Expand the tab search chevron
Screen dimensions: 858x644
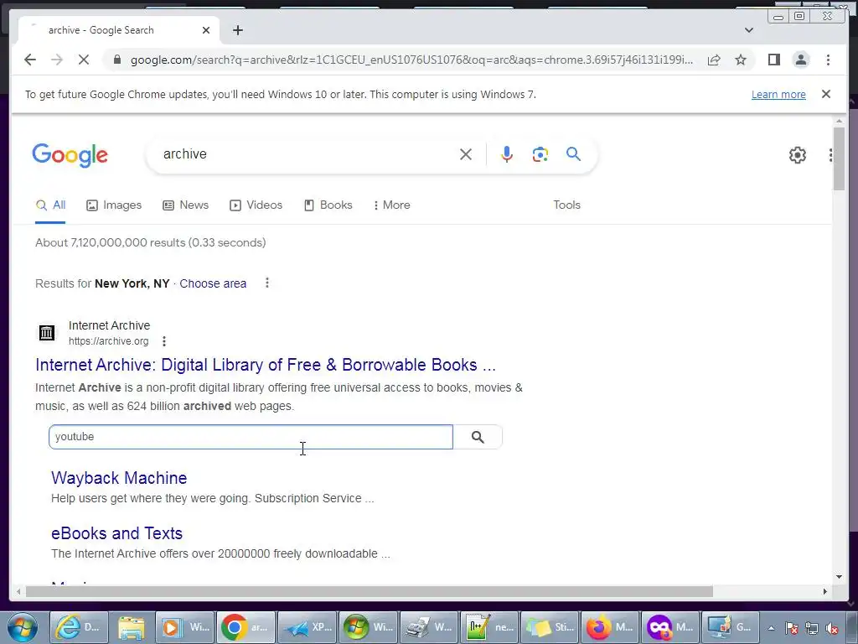tap(748, 30)
